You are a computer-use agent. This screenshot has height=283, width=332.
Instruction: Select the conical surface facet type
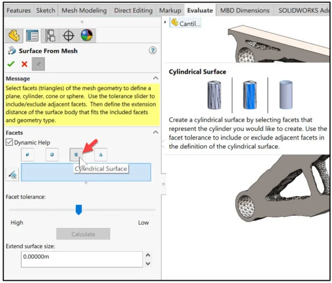pos(100,155)
